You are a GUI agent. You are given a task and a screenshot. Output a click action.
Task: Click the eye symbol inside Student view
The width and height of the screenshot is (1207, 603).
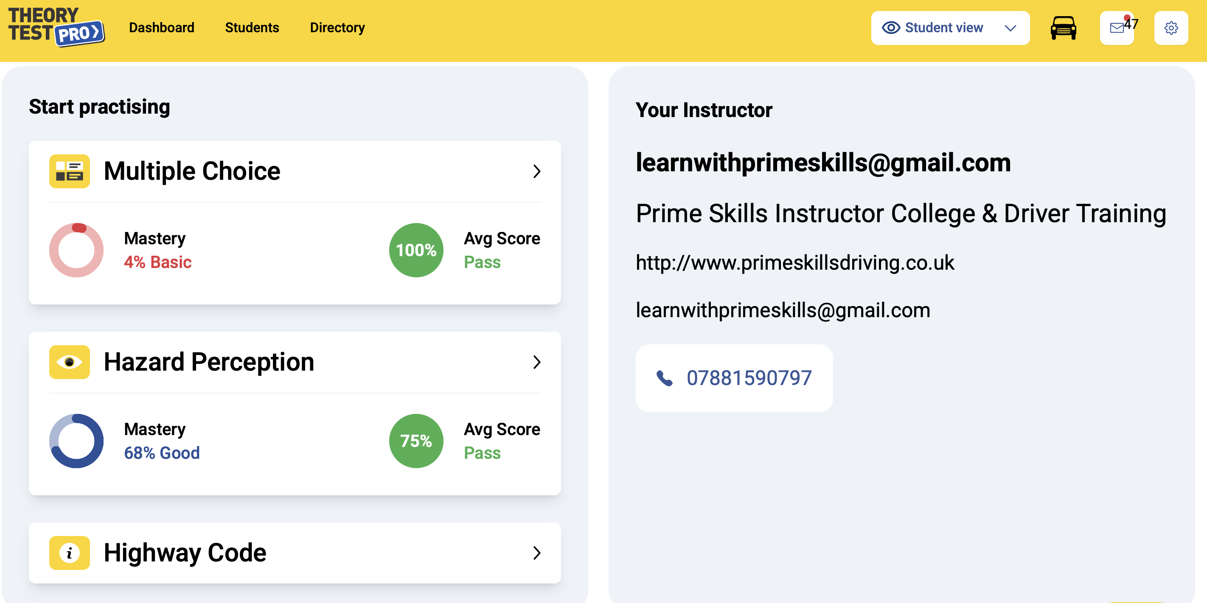click(x=891, y=28)
